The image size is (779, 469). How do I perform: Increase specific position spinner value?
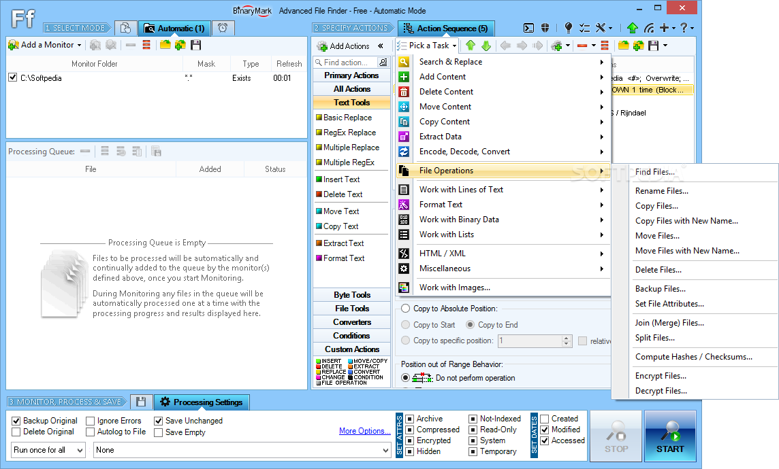(567, 338)
